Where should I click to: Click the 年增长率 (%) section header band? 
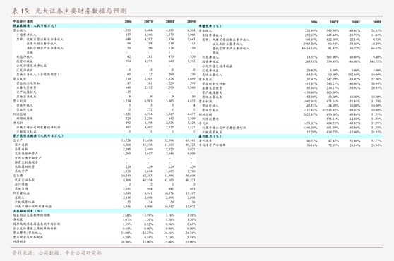point(290,26)
